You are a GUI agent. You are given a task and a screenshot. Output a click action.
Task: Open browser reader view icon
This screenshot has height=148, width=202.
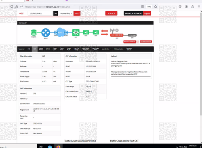tap(143, 6)
